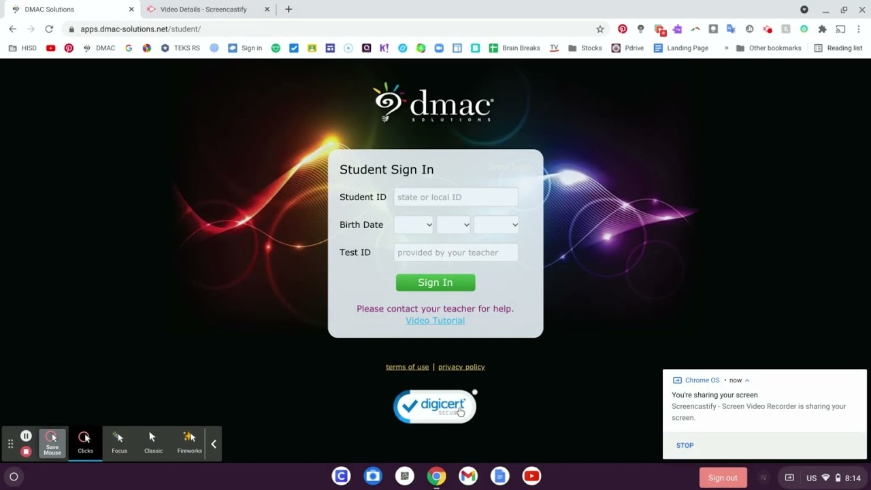This screenshot has width=871, height=490.
Task: Select the Focus cursor effect
Action: 119,442
